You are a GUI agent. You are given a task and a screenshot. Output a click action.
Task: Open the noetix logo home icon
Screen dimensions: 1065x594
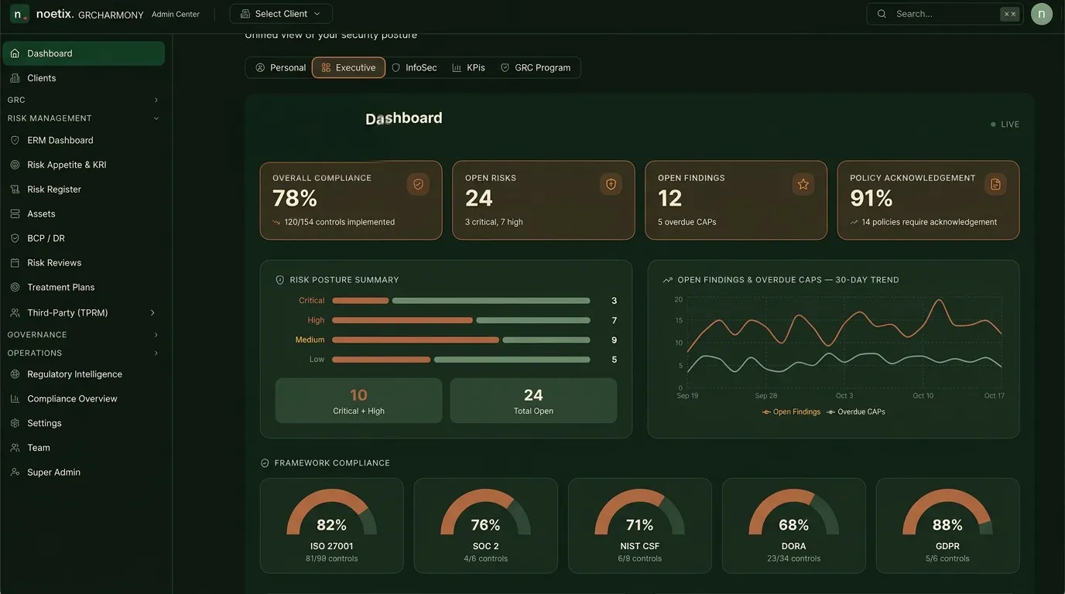click(19, 14)
